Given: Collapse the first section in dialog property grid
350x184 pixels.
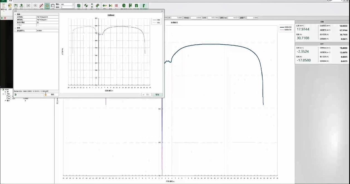Looking at the screenshot, I should pos(15,14).
